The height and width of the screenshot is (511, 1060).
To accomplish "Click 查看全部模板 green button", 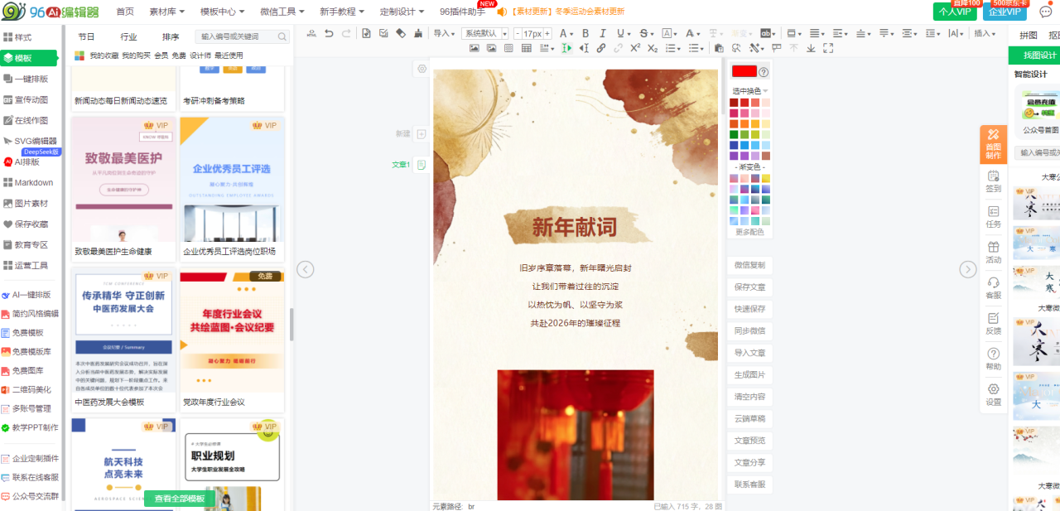I will point(180,499).
